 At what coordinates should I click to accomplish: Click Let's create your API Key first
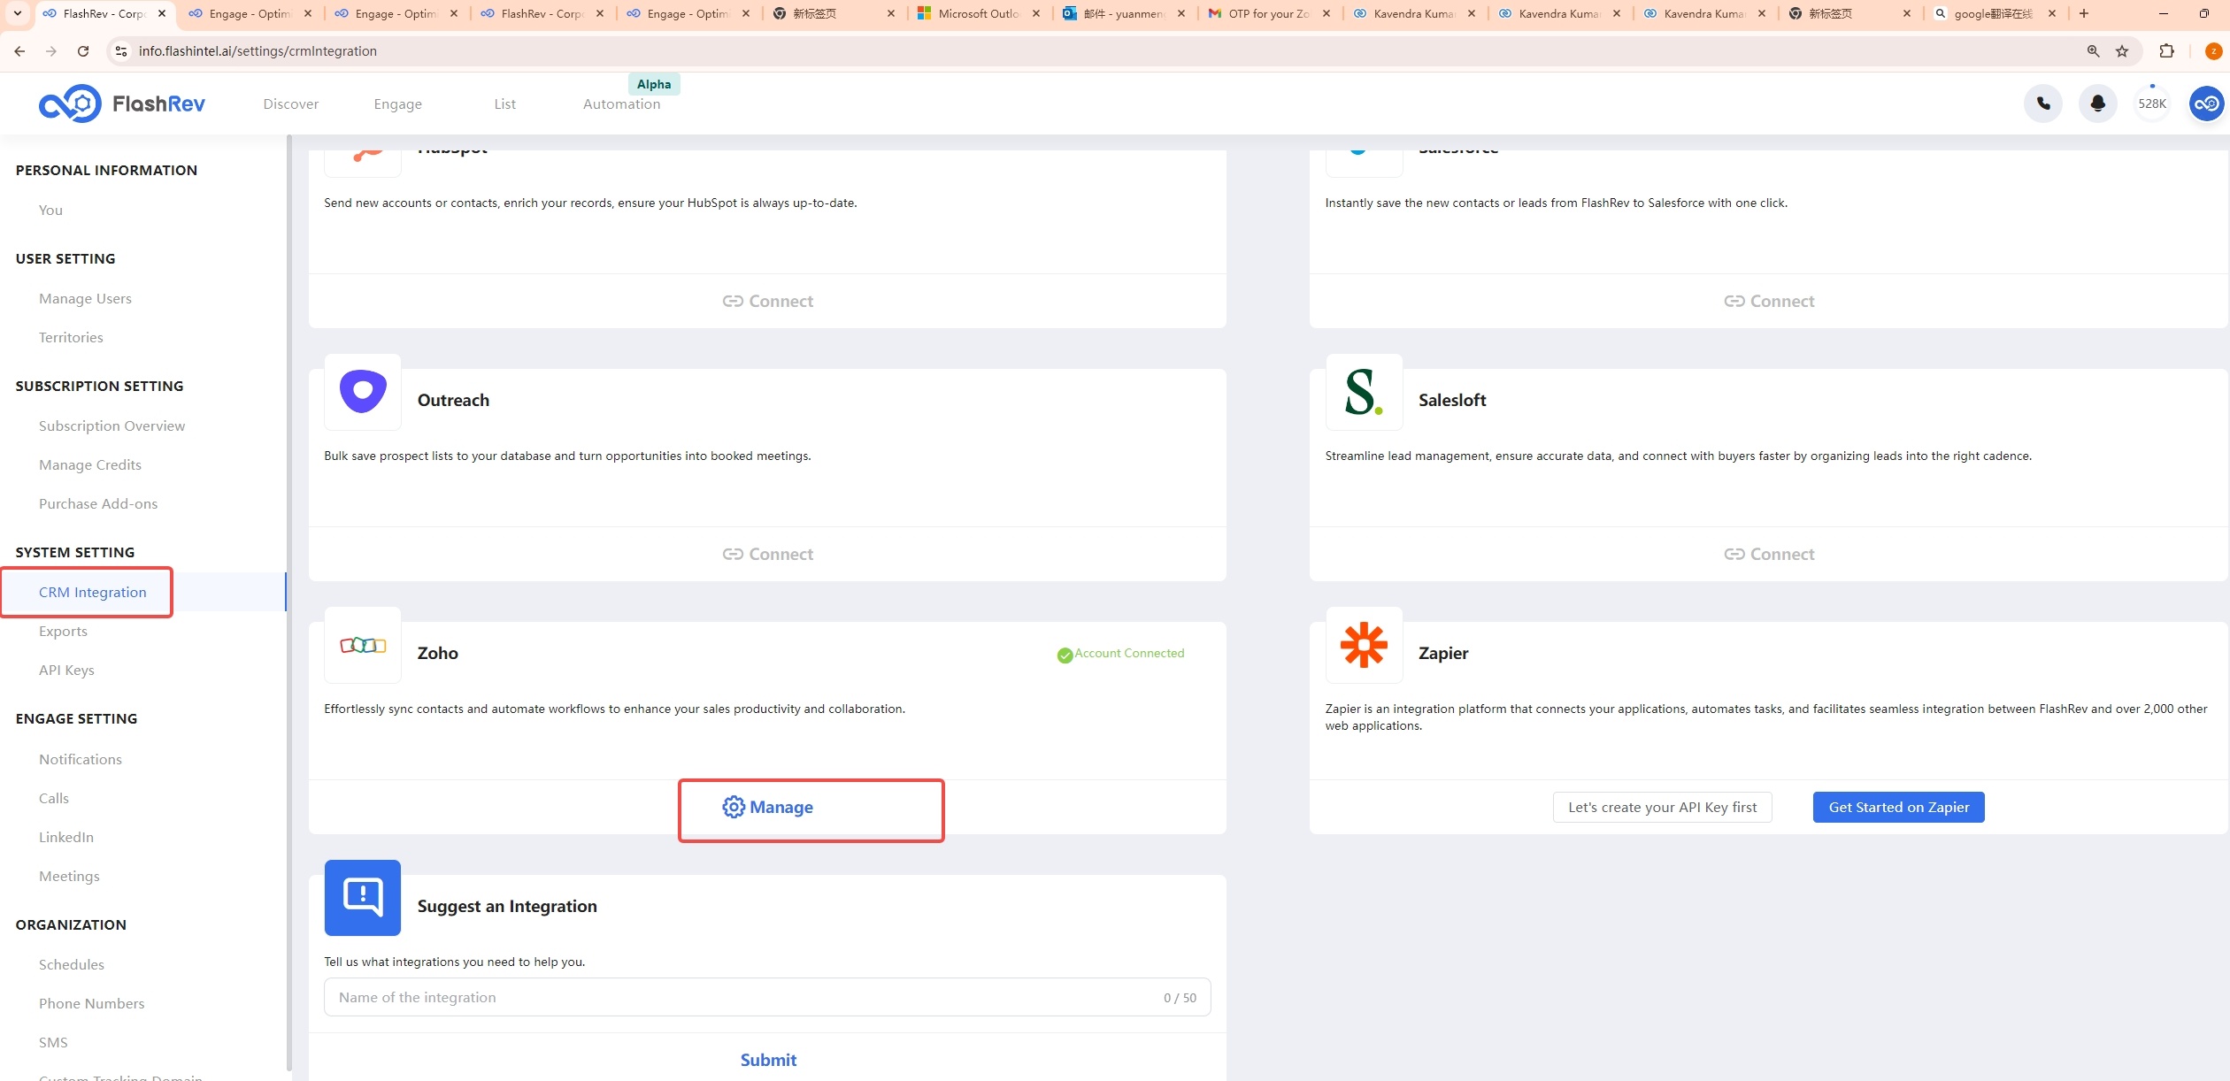point(1662,807)
